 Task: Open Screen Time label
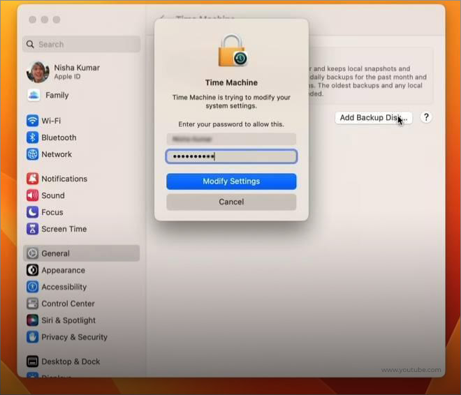point(64,229)
